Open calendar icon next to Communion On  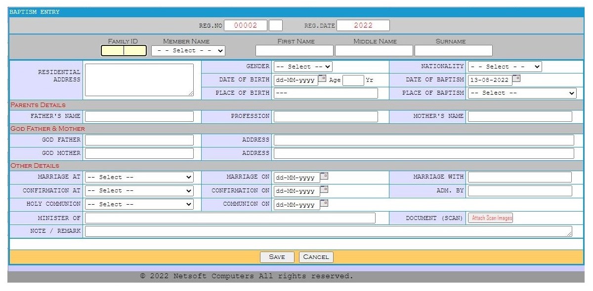(324, 203)
